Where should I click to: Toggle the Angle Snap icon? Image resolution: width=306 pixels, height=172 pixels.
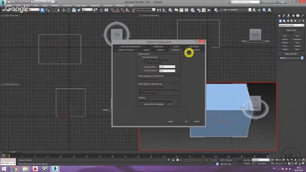(118, 10)
